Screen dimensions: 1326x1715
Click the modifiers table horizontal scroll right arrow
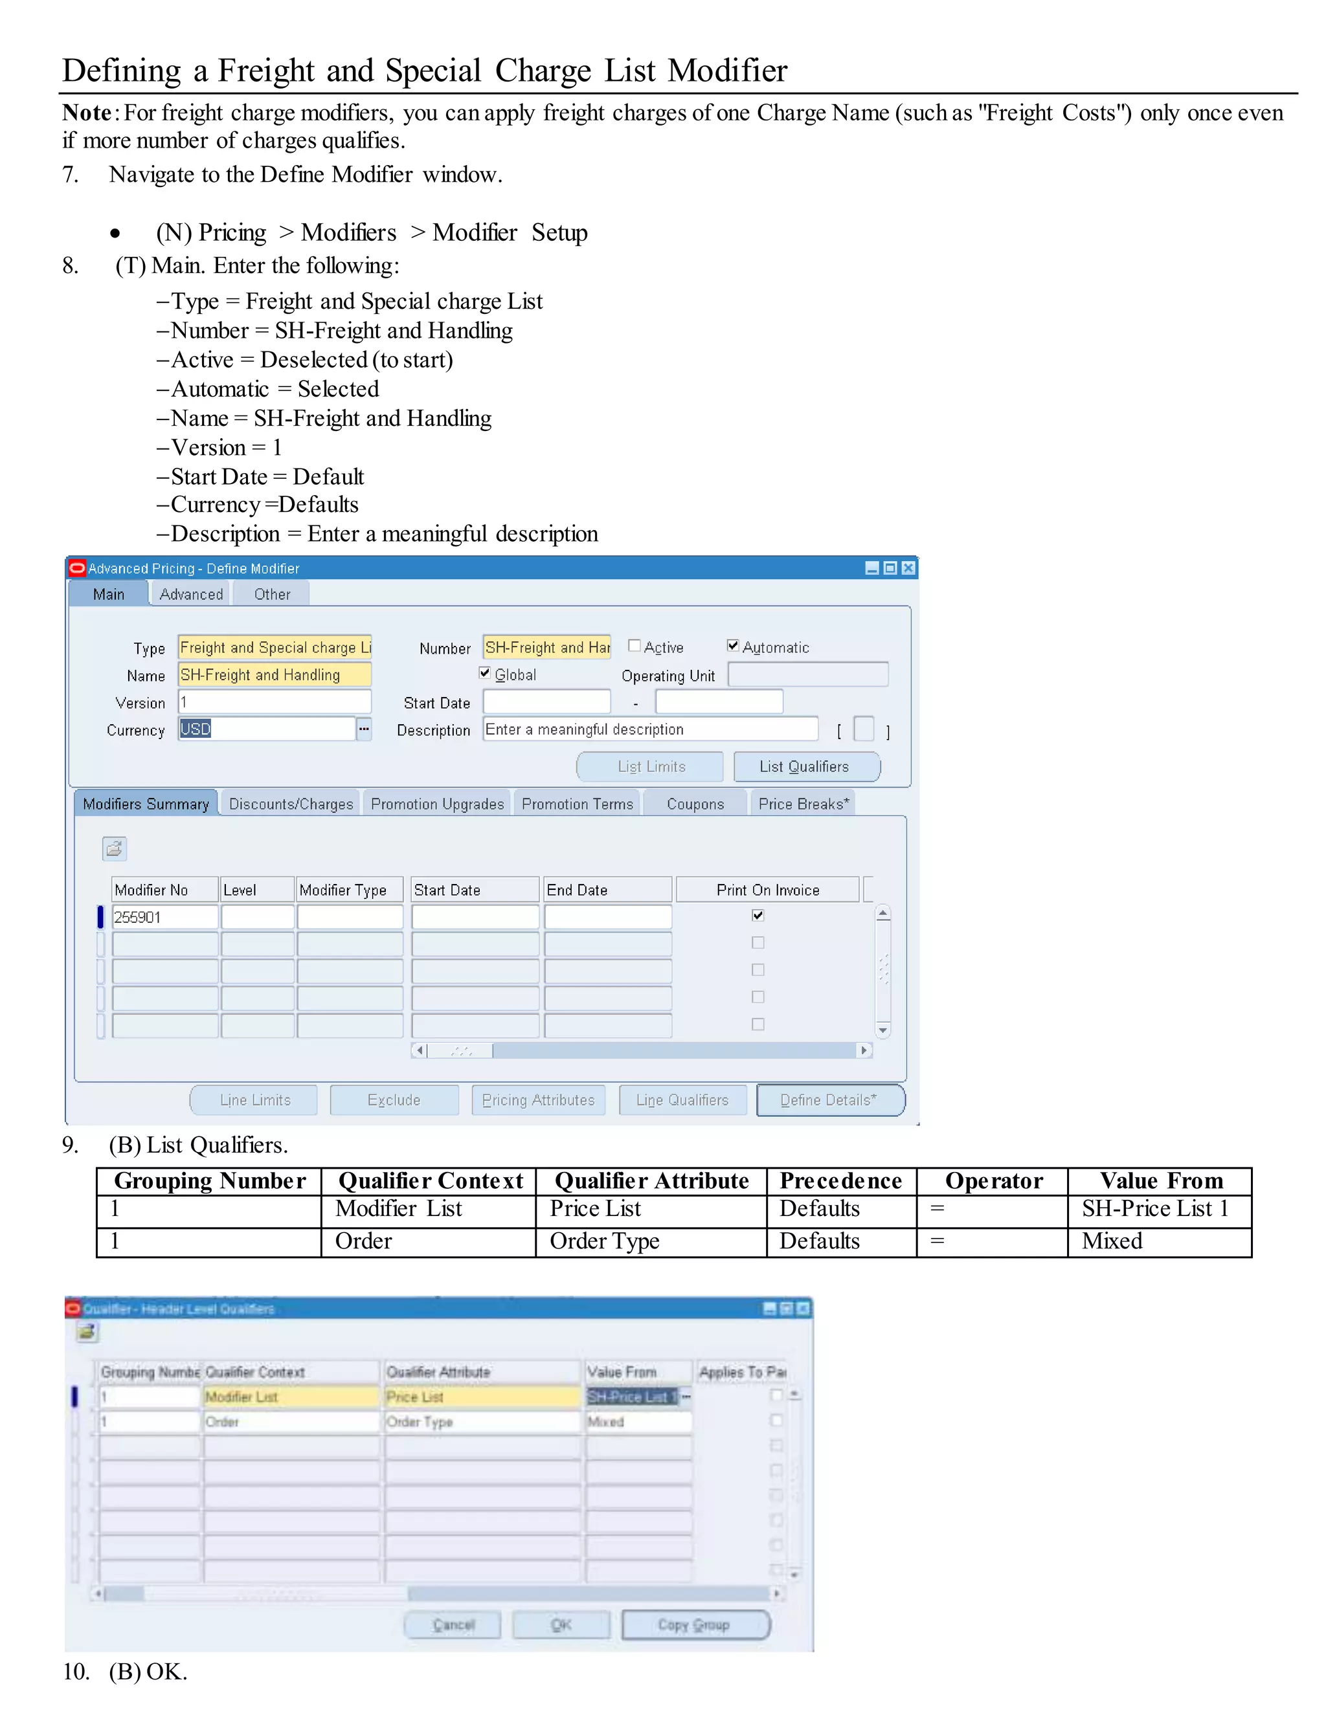coord(864,1050)
